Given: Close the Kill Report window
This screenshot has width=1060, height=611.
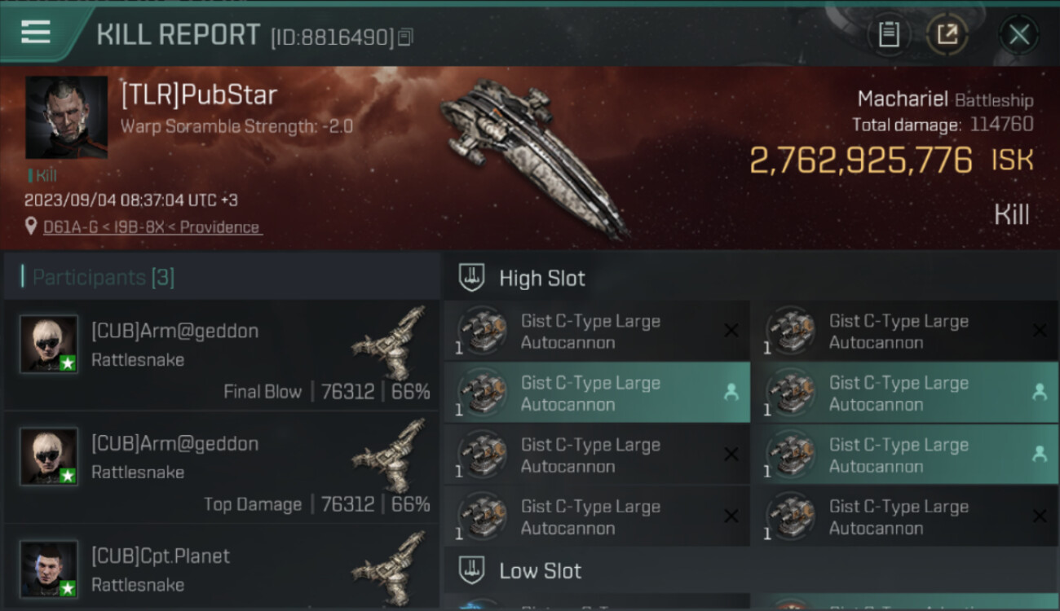Looking at the screenshot, I should click(1018, 34).
